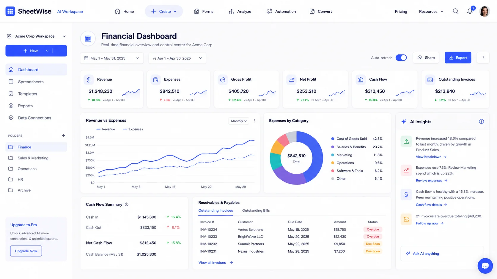Click the Gross Profit pie icon
The image size is (497, 279).
[223, 79]
